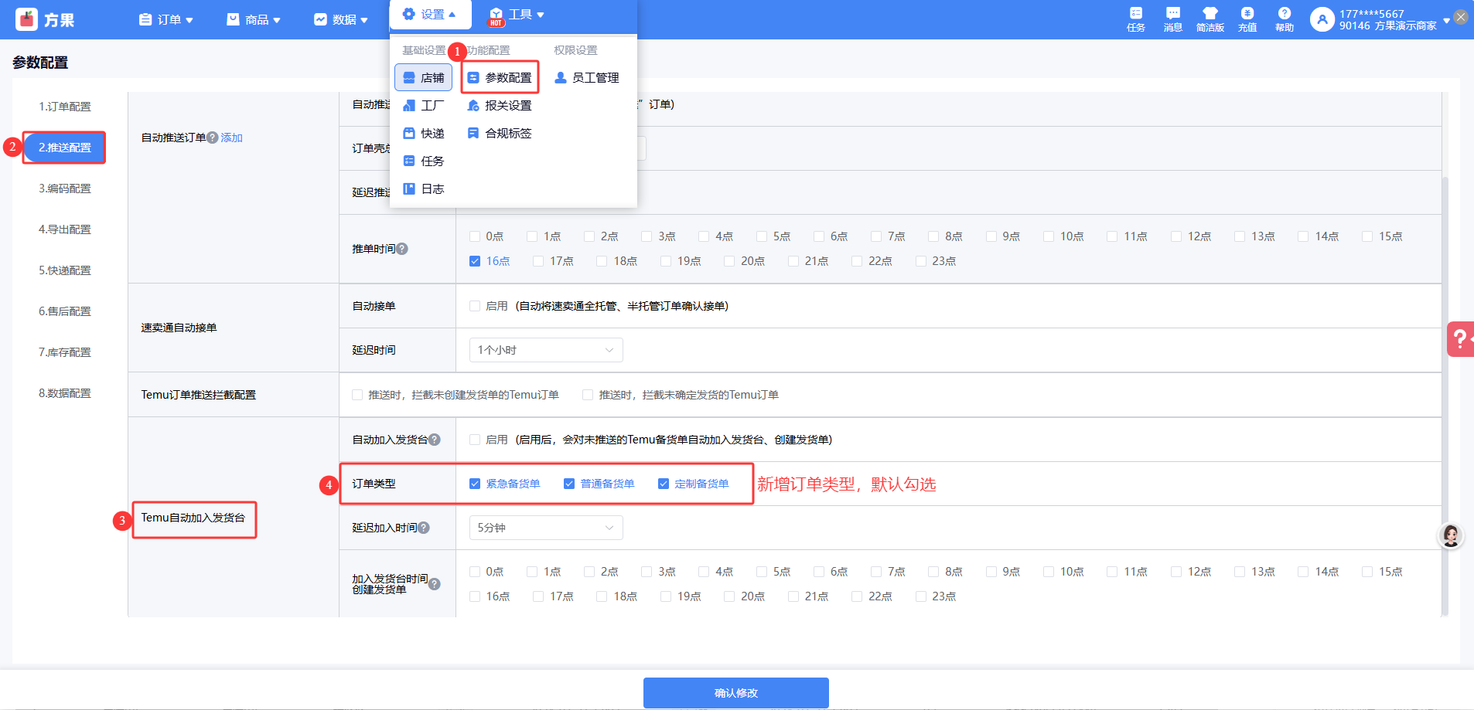This screenshot has width=1474, height=710.
Task: Click the 添加 link next to 自动推送订单
Action: 232,138
